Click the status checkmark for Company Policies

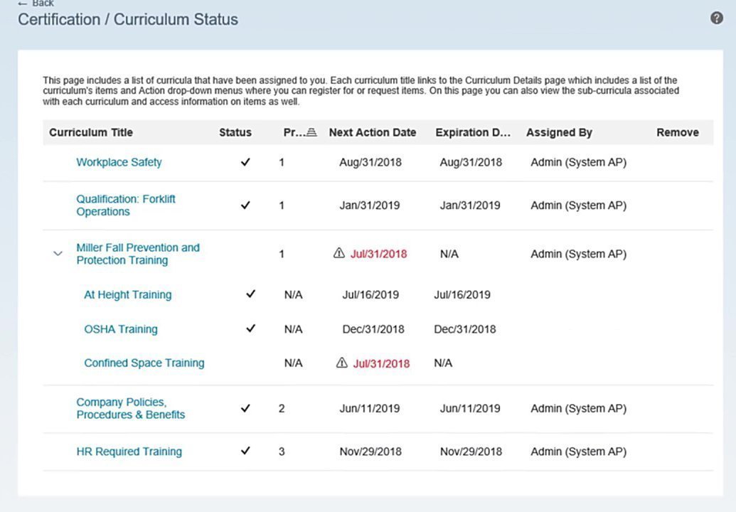245,409
